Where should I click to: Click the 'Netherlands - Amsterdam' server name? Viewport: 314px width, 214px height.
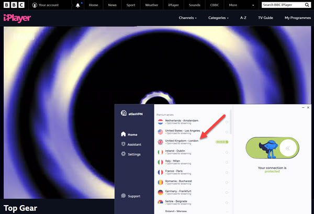click(182, 120)
